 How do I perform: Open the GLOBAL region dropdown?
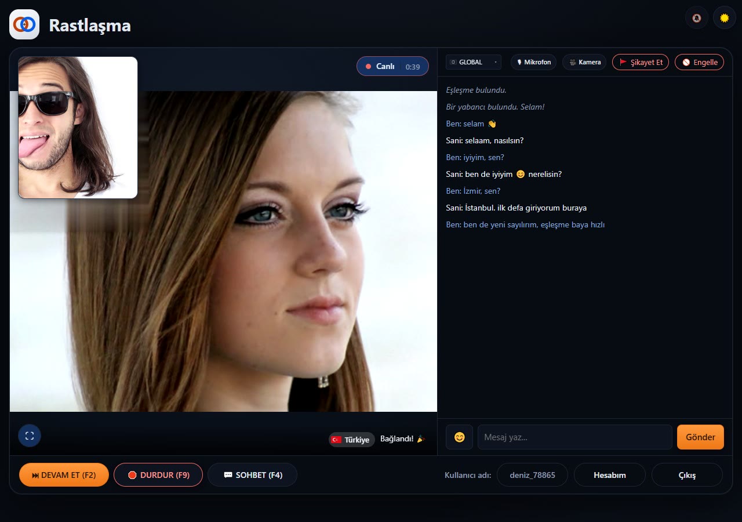point(474,62)
